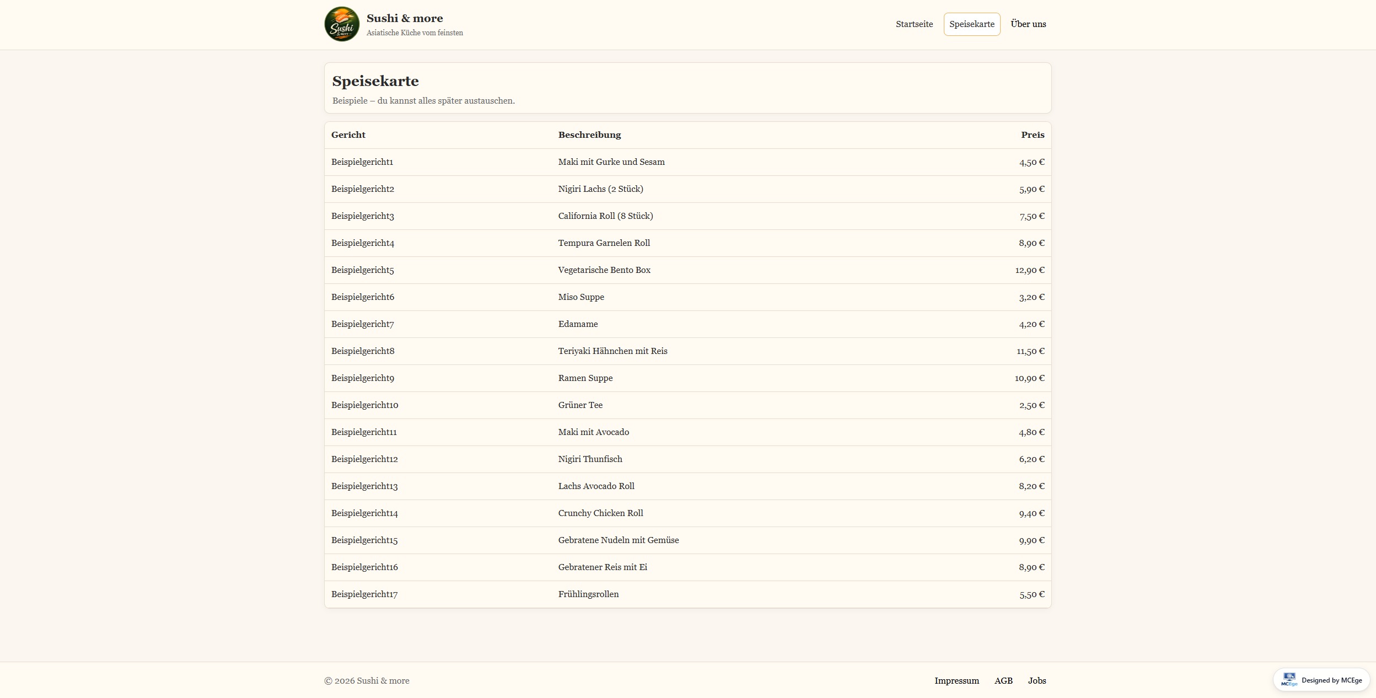This screenshot has width=1376, height=698.
Task: Click the Gericht column header
Action: 348,135
